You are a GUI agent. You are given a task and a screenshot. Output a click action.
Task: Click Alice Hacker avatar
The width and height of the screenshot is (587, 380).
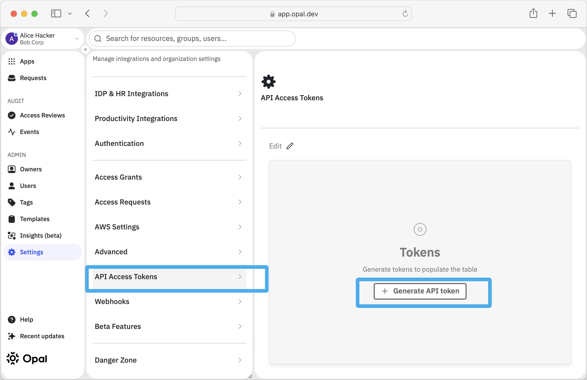[x=12, y=39]
